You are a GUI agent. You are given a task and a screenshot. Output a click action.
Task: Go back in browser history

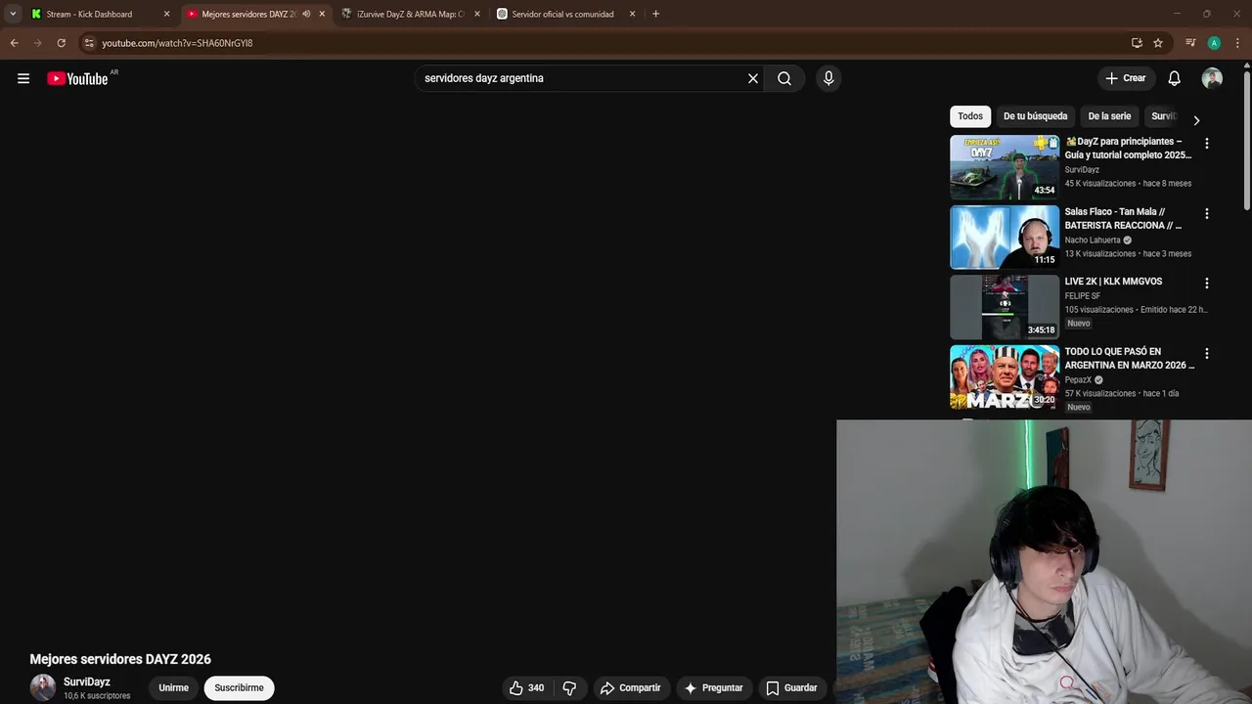click(14, 43)
